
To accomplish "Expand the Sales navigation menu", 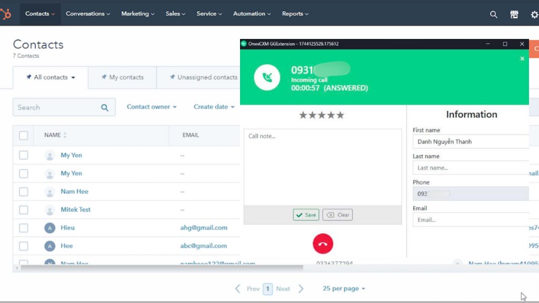I will click(x=175, y=14).
